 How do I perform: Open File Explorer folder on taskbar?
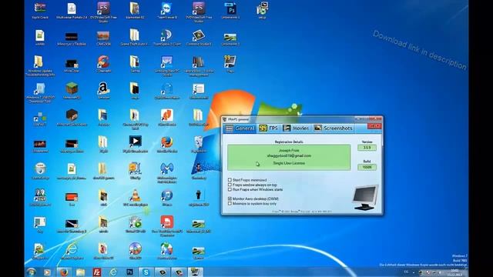(x=80, y=272)
